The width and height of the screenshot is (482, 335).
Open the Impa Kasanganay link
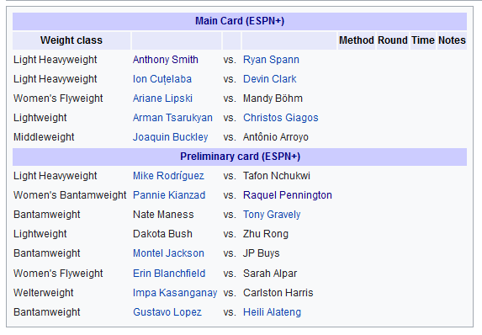(x=175, y=293)
